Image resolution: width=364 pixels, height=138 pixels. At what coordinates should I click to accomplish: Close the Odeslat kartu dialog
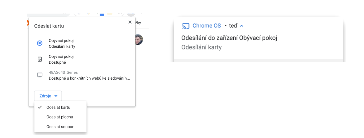pos(130,22)
